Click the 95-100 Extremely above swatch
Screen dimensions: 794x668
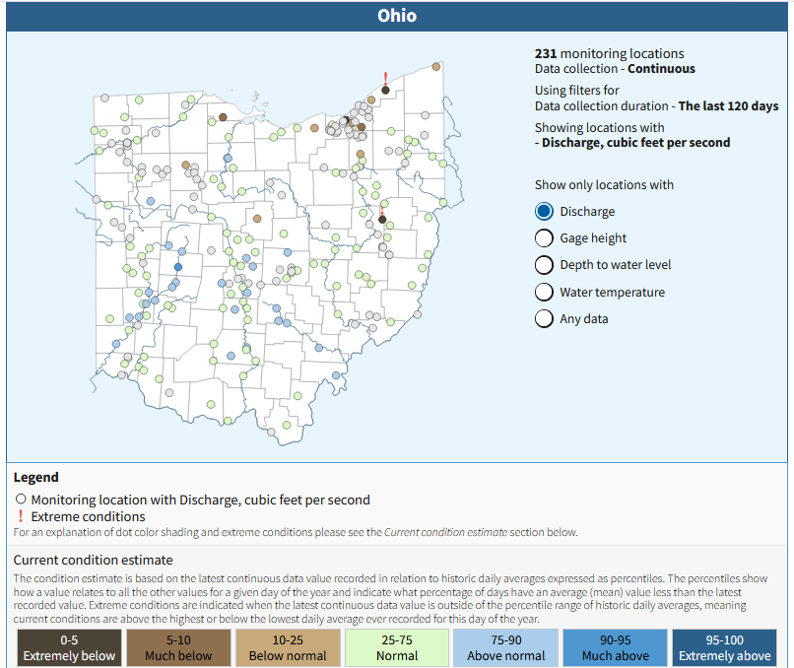725,647
